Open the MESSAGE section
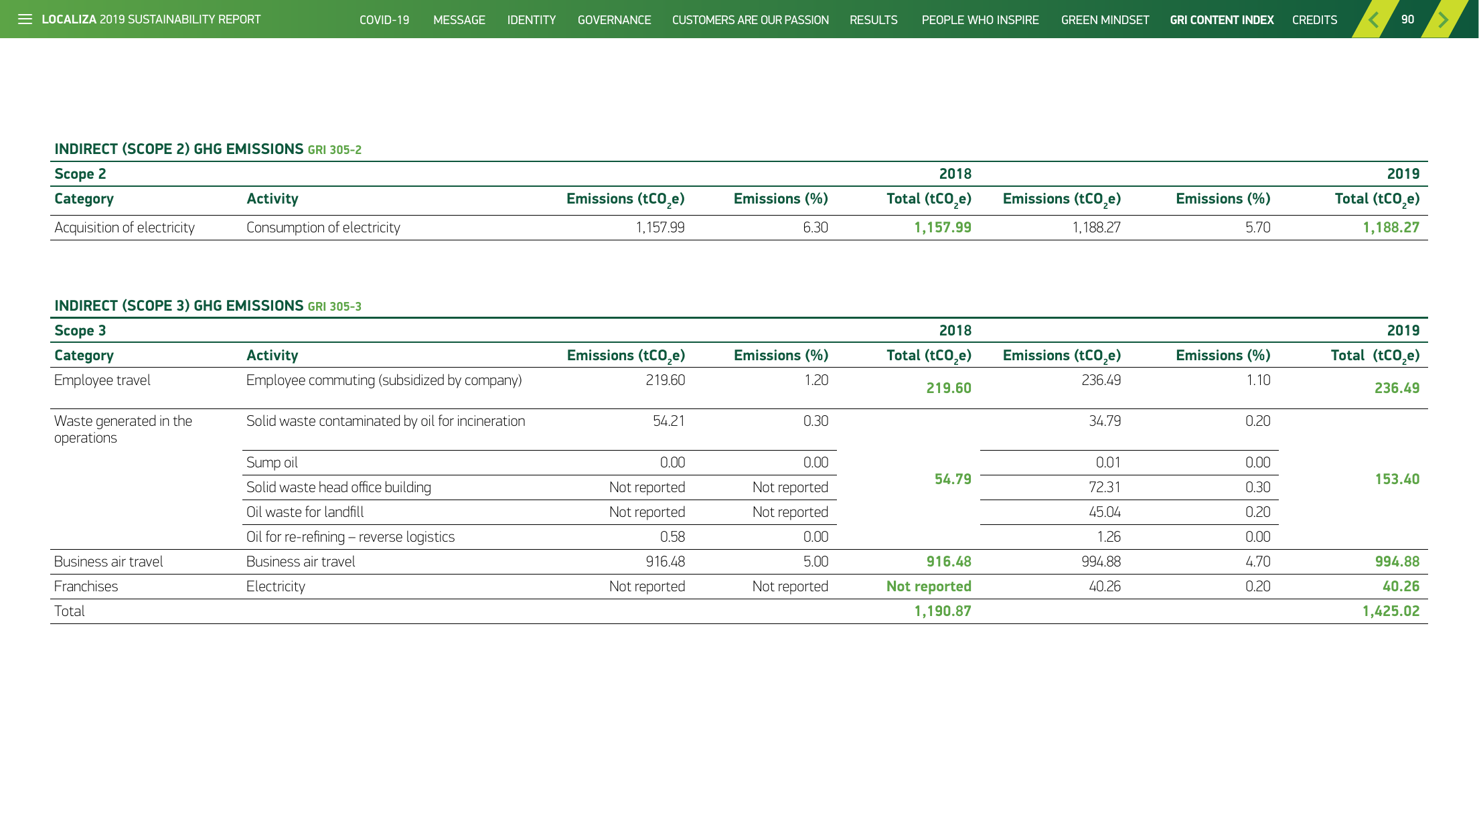1479x837 pixels. click(x=459, y=20)
